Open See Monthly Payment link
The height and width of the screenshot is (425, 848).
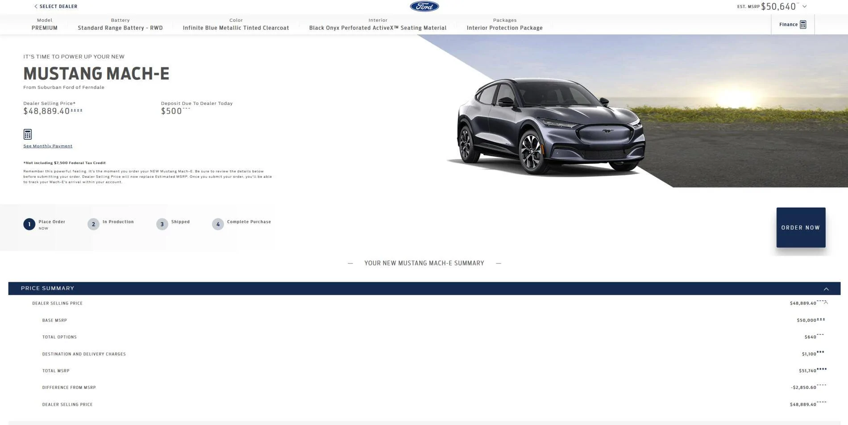click(48, 146)
